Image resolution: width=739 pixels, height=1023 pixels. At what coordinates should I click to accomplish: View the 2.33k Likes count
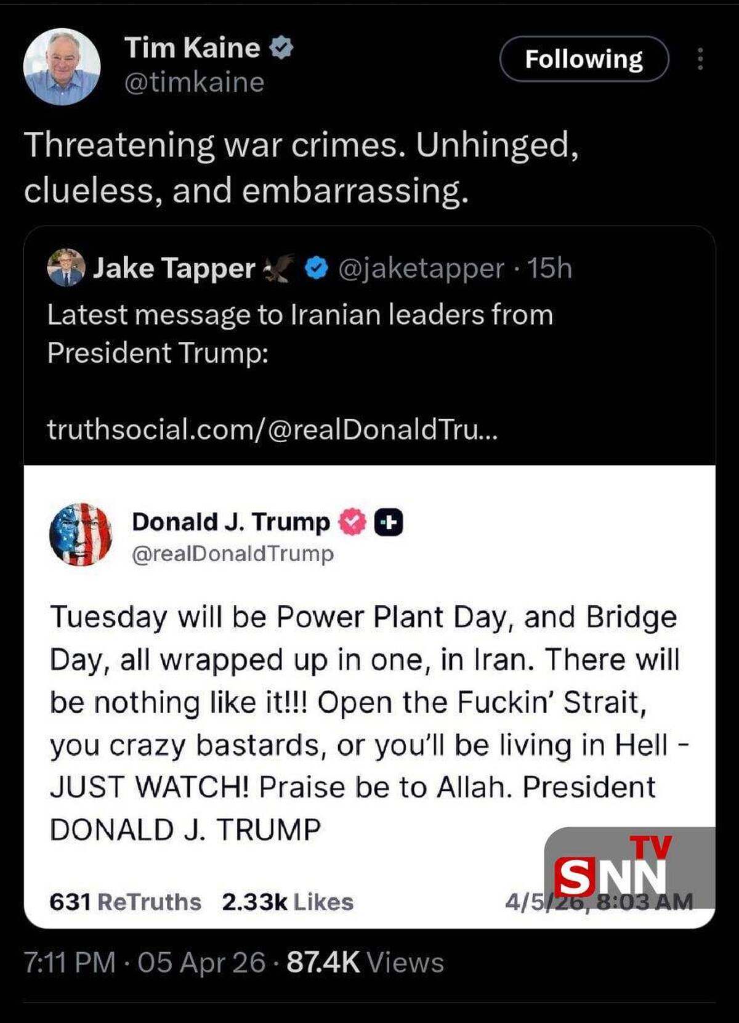pos(288,902)
